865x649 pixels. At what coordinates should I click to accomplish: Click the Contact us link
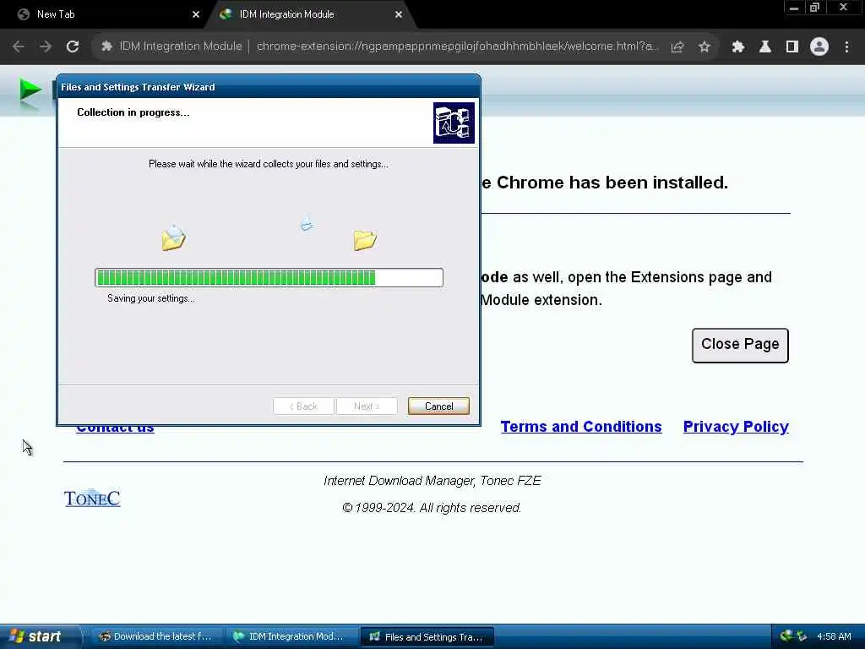115,430
